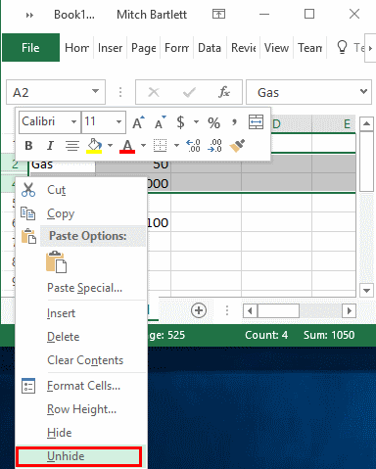
Task: Click vertical scrollbar down arrow
Action: click(366, 290)
